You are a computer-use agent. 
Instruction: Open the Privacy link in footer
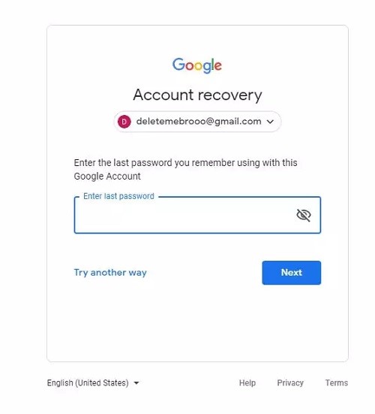290,383
